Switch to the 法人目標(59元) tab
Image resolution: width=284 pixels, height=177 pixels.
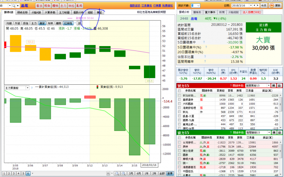252,12
